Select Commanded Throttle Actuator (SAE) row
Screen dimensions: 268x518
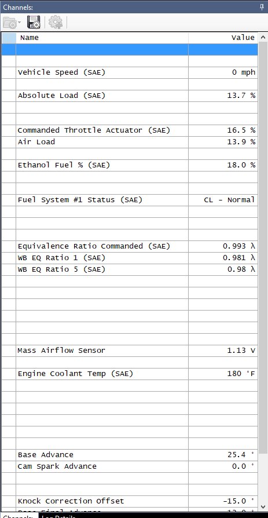point(130,130)
